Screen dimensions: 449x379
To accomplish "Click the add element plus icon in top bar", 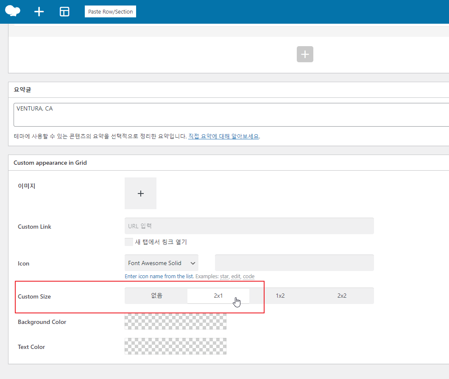I will 39,12.
